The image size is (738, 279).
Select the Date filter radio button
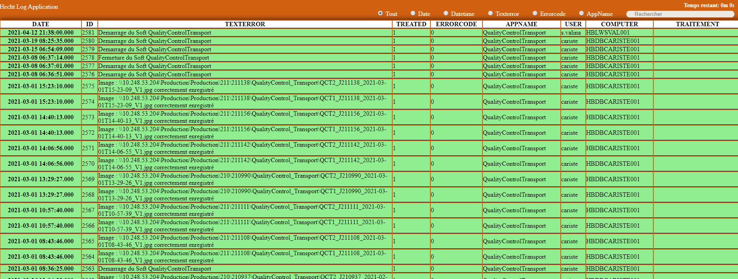pyautogui.click(x=413, y=14)
